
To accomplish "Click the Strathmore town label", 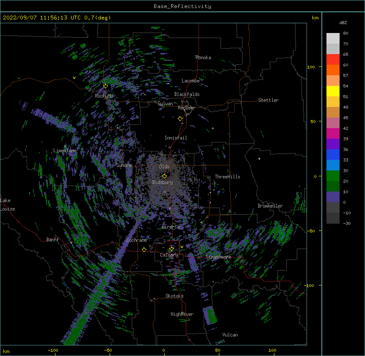I will click(218, 257).
